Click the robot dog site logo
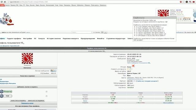Screen dimensions: 196x110 (7, 19)
